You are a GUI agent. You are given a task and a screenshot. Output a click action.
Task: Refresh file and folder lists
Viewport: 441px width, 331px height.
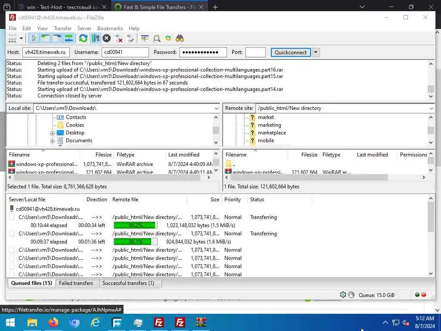83,38
